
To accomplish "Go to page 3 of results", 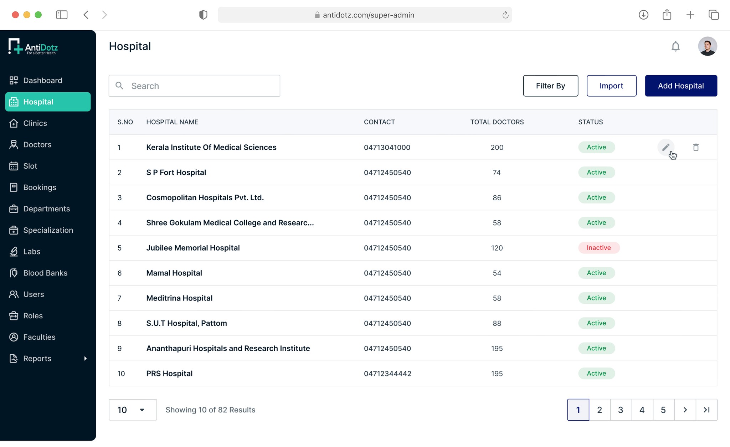I will (x=621, y=410).
